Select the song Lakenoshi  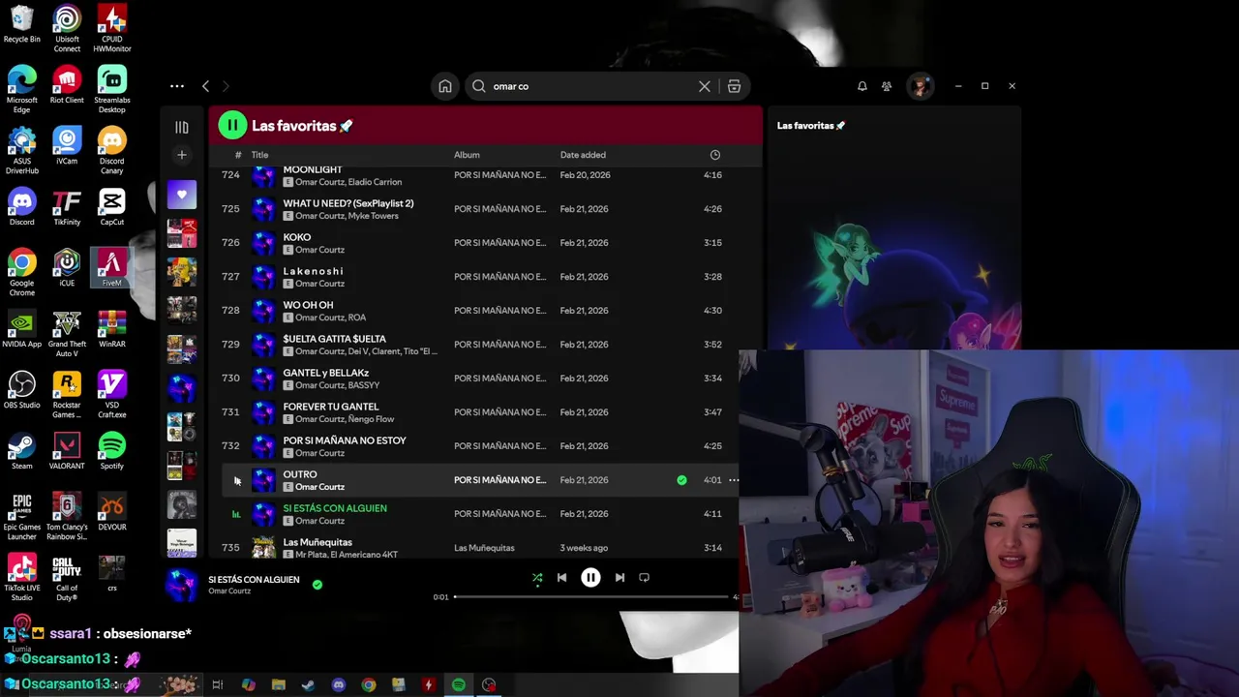[313, 271]
